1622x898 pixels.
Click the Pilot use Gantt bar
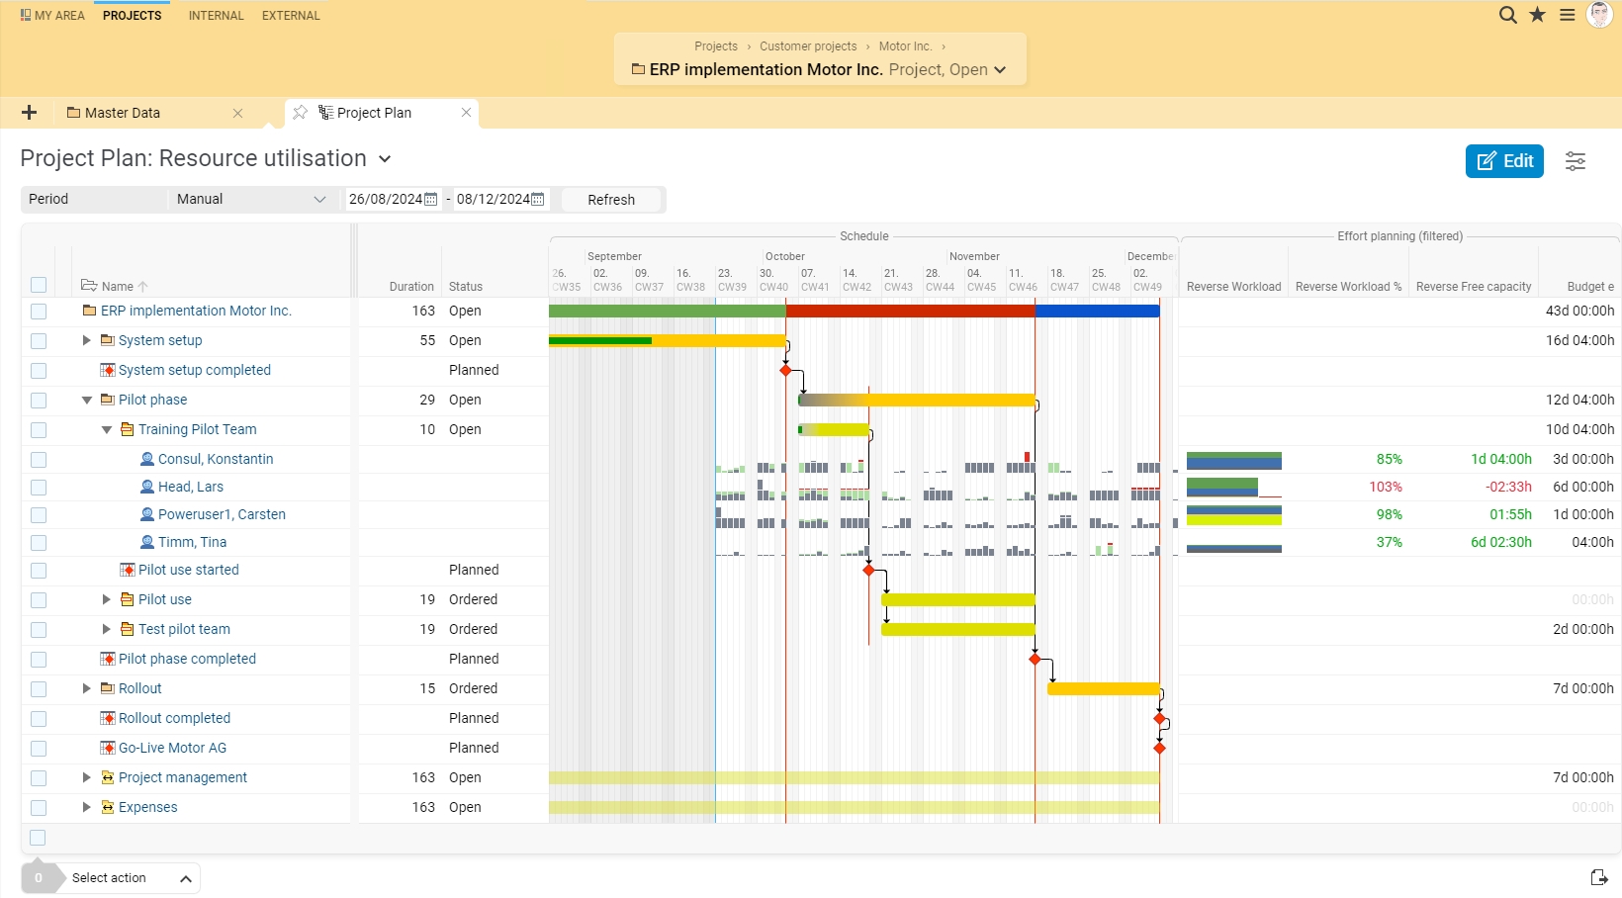[957, 599]
